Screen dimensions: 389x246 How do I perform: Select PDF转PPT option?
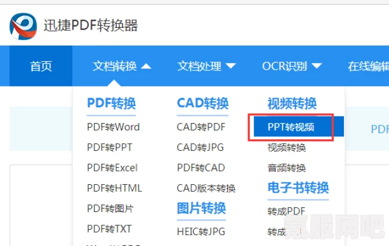pyautogui.click(x=109, y=147)
